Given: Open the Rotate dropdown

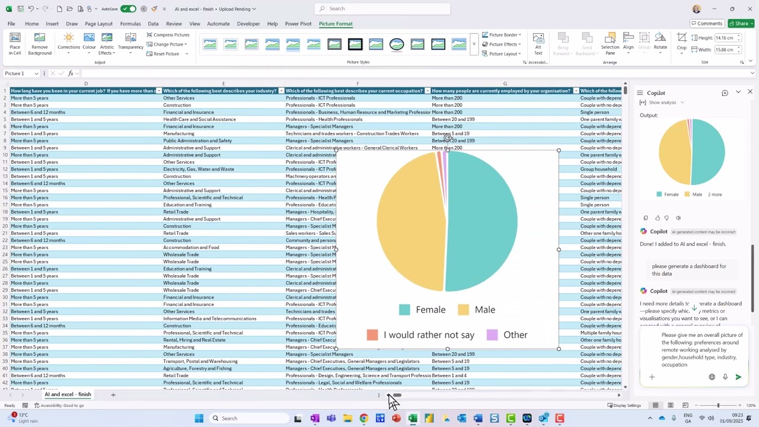Looking at the screenshot, I should [x=661, y=52].
